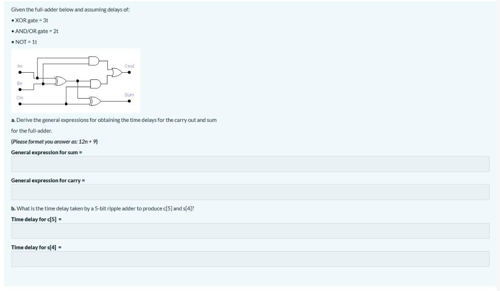Click the answer field for sum expression
Viewport: 500px width, 291px height.
(x=250, y=163)
